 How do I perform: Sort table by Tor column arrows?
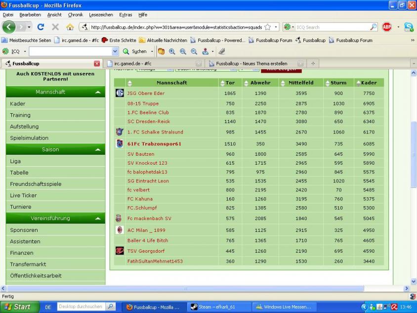click(222, 83)
